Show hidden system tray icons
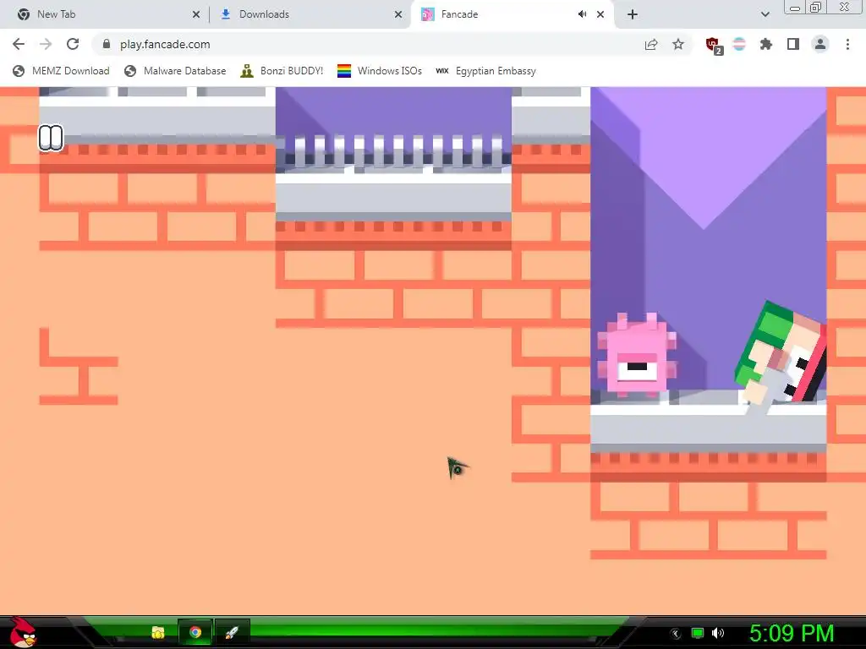Screen dimensions: 866x649 click(675, 634)
